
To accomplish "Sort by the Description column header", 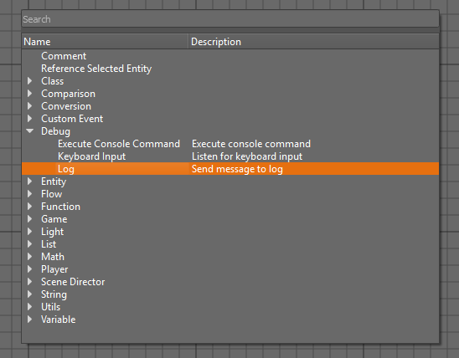I will (x=313, y=42).
